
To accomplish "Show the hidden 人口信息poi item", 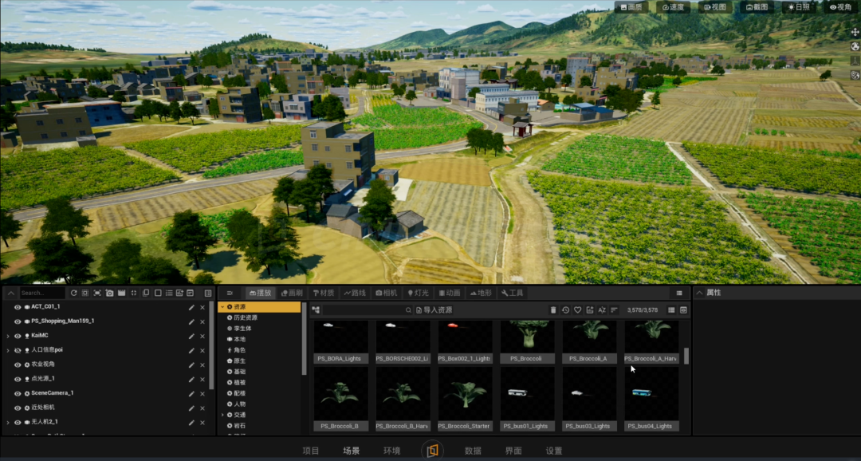I will (18, 350).
